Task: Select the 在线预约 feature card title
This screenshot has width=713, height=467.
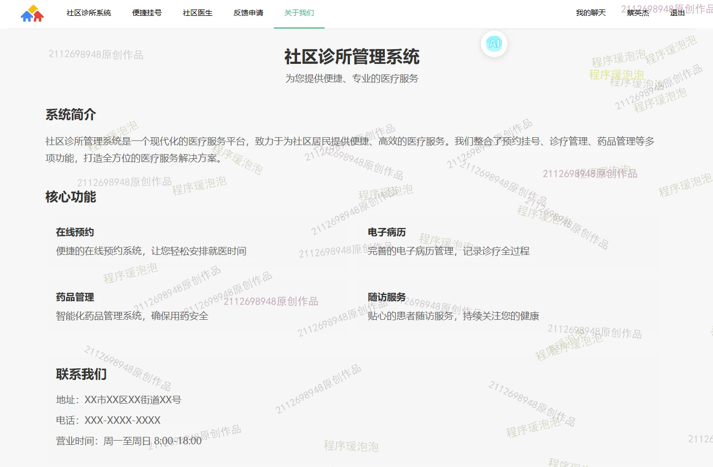Action: pos(75,232)
